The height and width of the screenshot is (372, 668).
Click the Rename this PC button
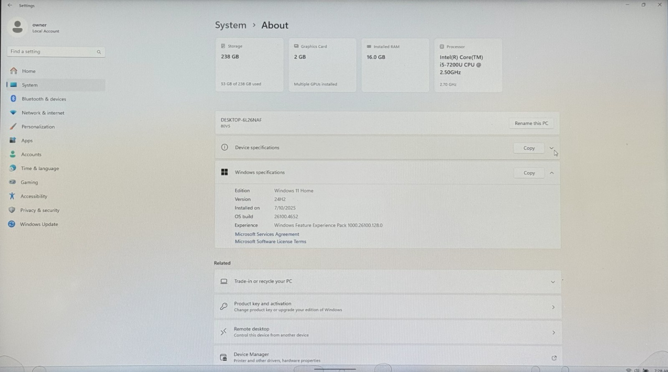tap(531, 123)
